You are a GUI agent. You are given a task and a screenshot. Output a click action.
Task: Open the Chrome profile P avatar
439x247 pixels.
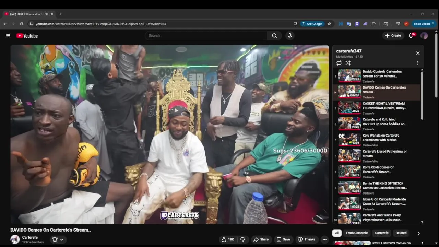[406, 24]
